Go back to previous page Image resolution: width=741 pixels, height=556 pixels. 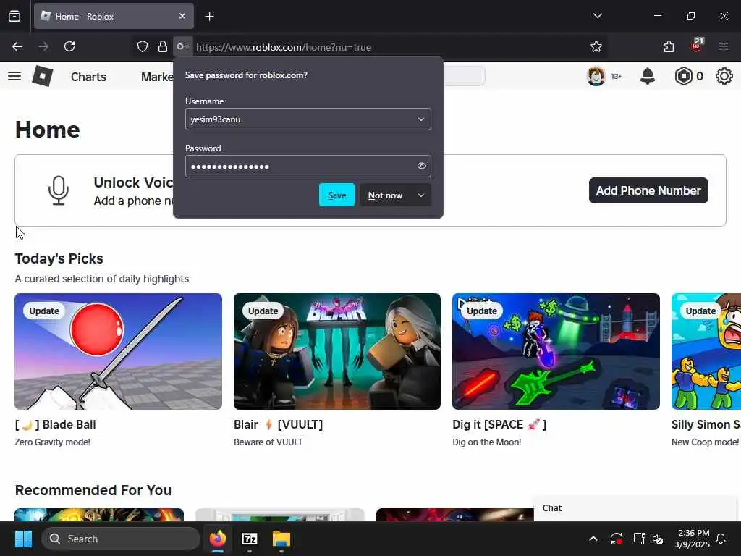pyautogui.click(x=17, y=46)
